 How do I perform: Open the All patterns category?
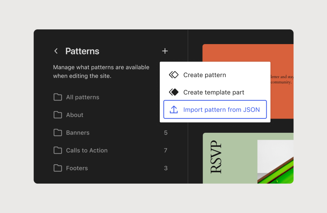82,97
